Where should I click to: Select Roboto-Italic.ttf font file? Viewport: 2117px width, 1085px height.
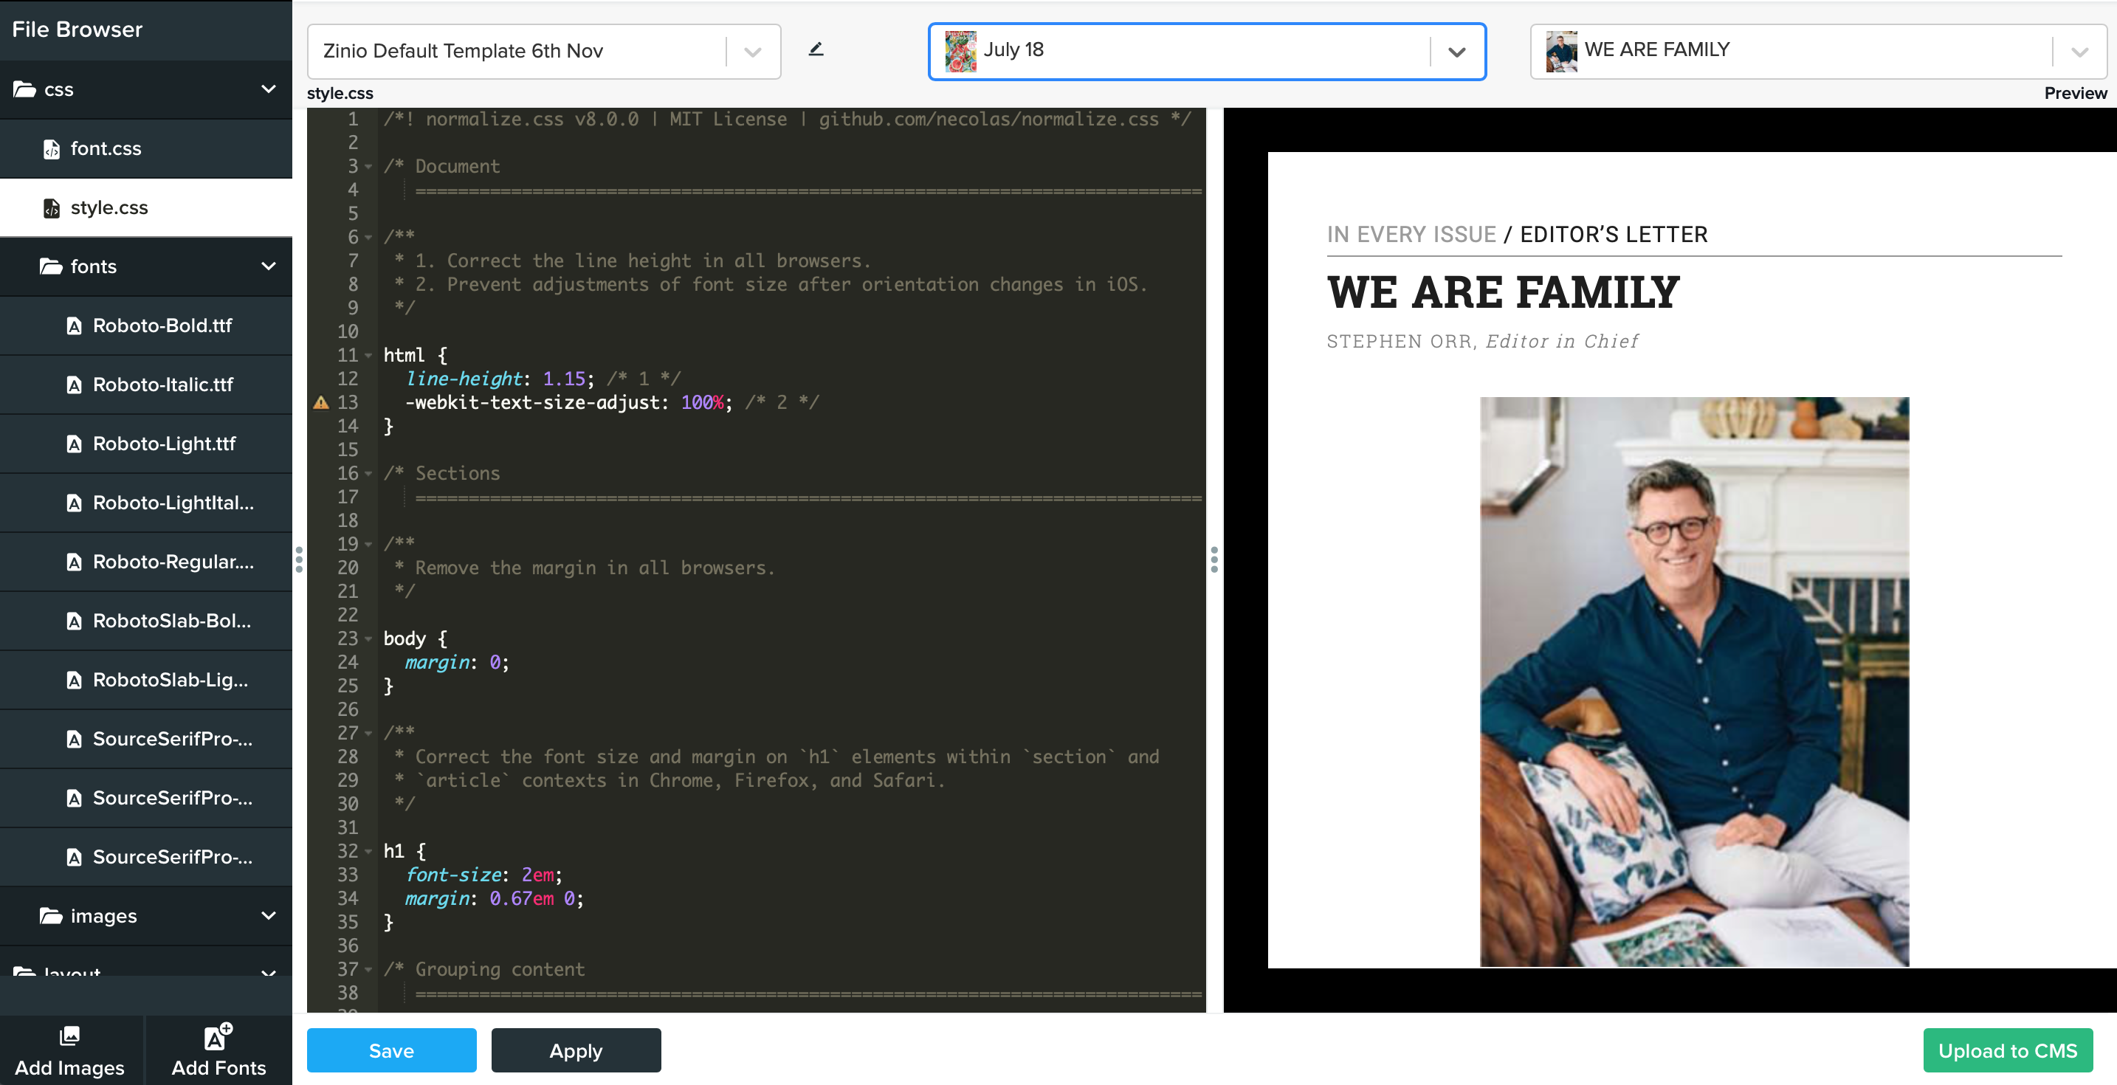point(146,385)
